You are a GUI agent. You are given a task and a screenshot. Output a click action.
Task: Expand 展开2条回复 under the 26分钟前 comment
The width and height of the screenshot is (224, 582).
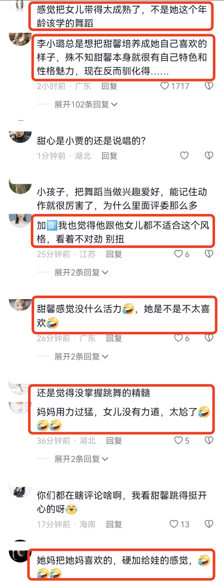tap(81, 357)
